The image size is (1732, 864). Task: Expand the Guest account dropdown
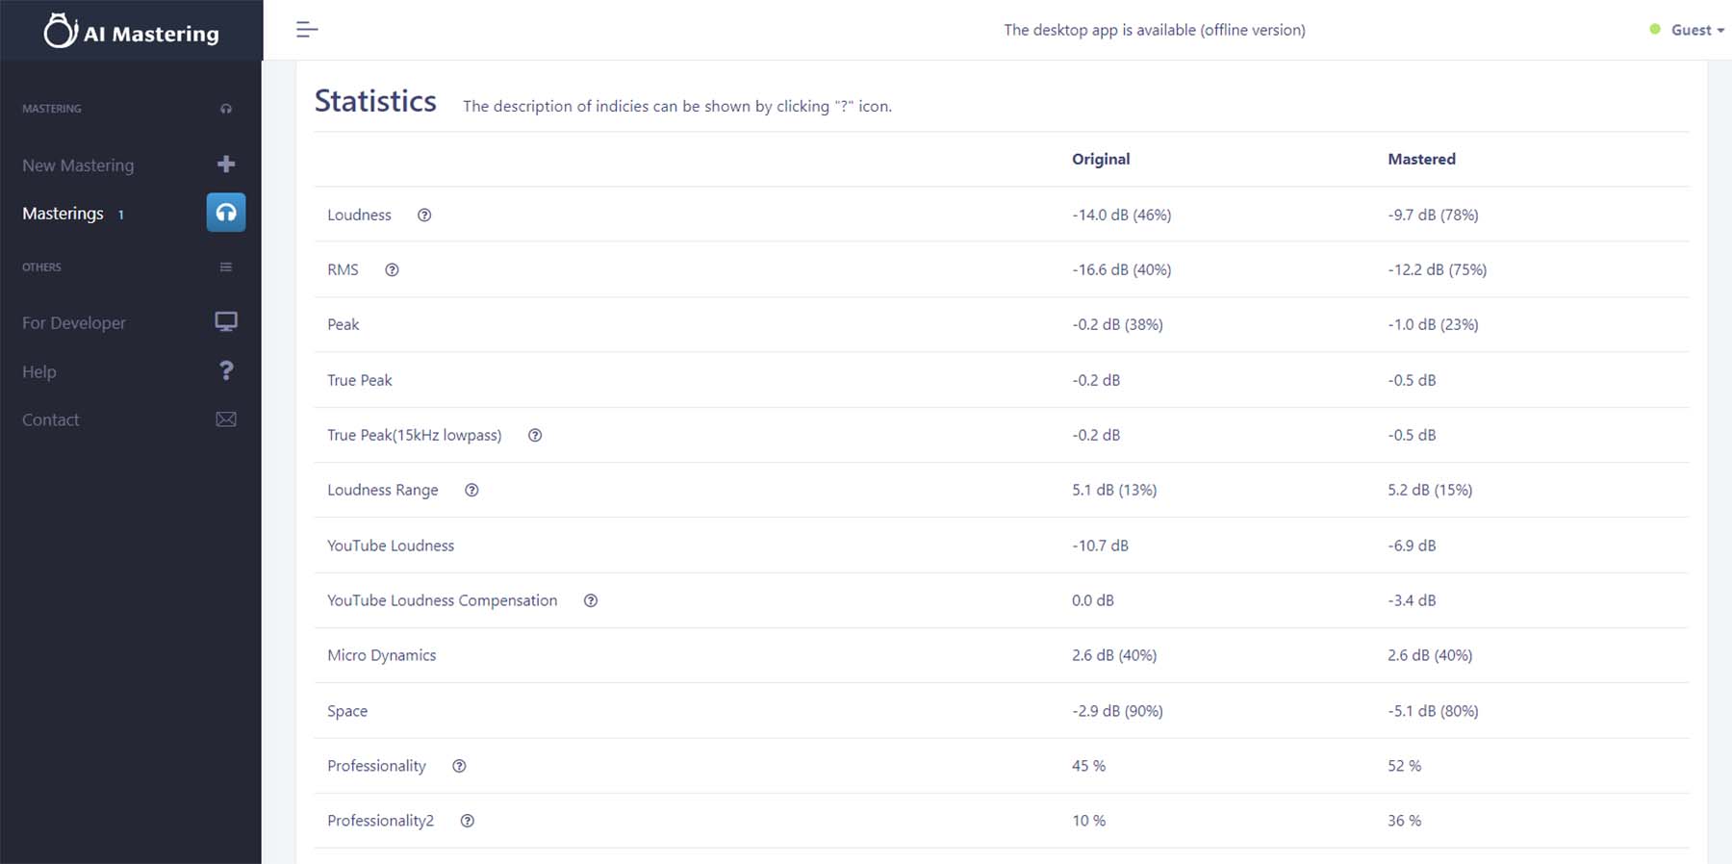1694,30
